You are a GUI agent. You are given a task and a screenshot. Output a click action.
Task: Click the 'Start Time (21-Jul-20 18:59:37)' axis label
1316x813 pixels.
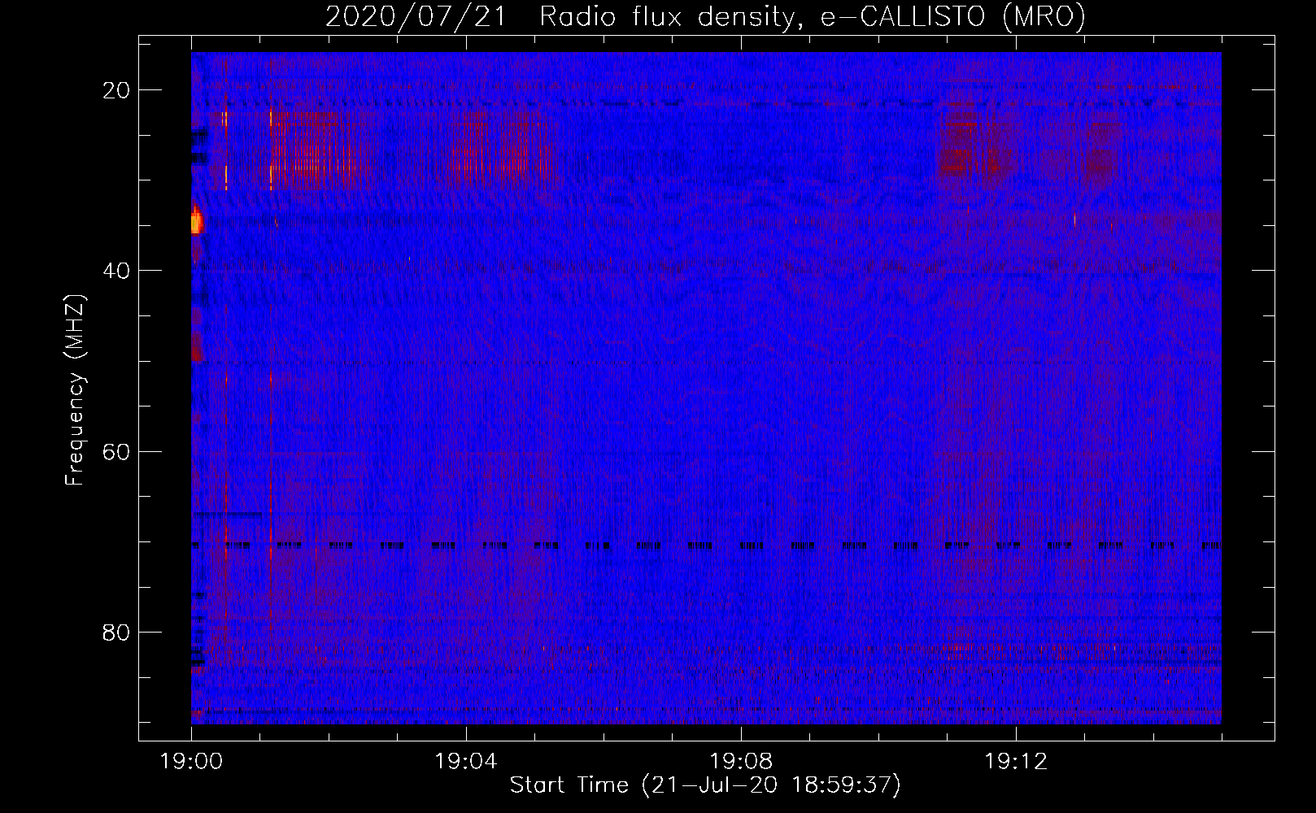click(705, 785)
